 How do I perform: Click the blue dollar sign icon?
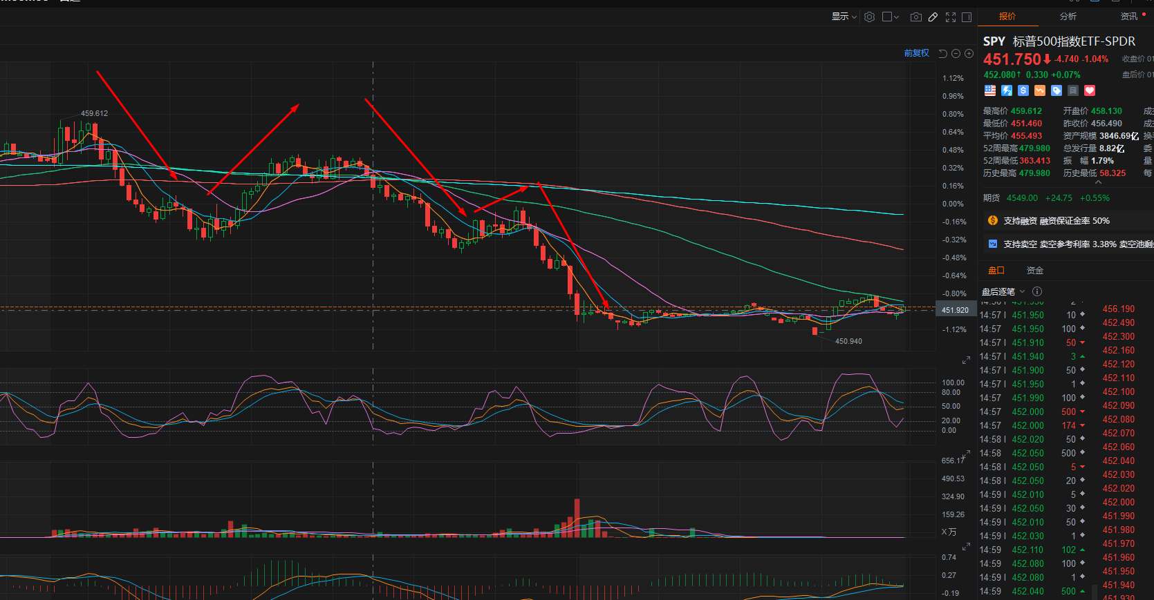pos(1023,90)
